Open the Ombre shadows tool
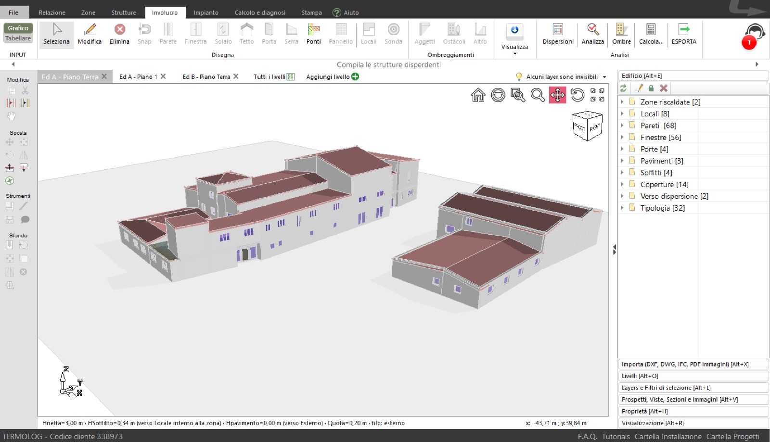 coord(621,34)
